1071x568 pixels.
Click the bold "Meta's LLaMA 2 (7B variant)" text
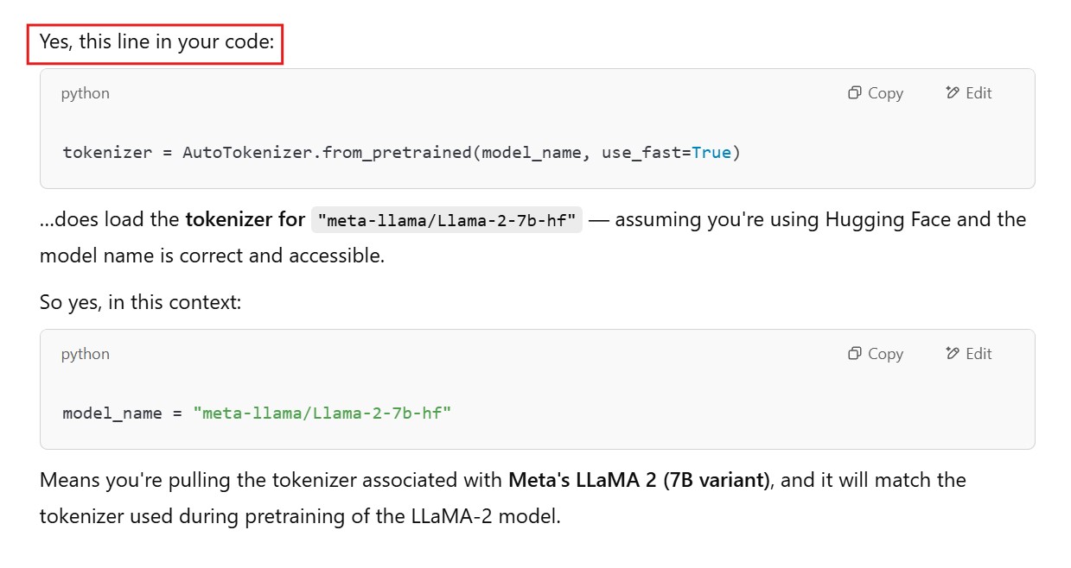[x=639, y=480]
